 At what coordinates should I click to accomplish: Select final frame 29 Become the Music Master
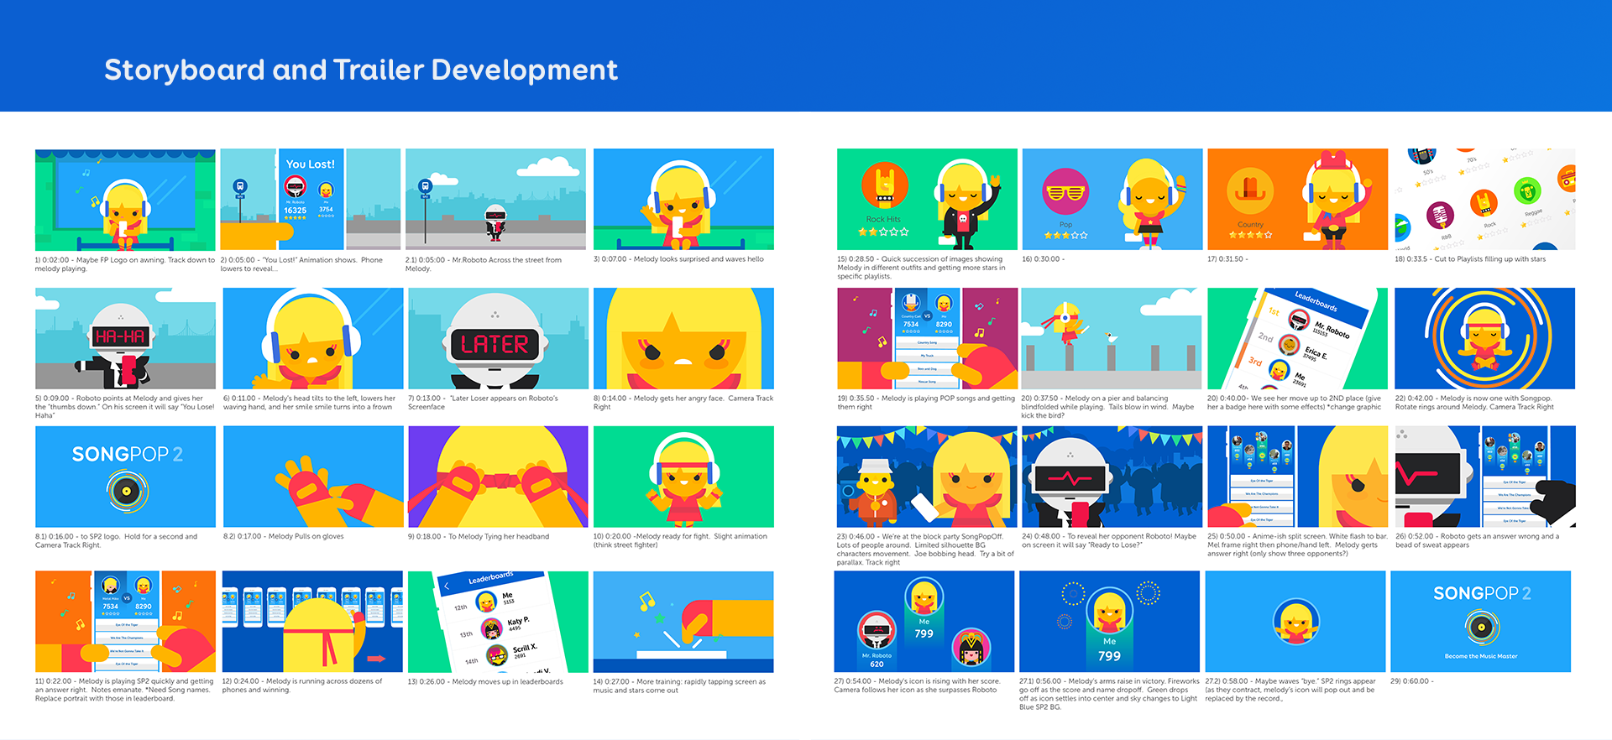tap(1481, 622)
